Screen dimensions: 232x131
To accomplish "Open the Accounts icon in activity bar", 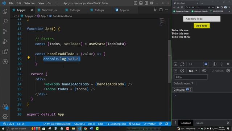I will pyautogui.click(x=5, y=107).
